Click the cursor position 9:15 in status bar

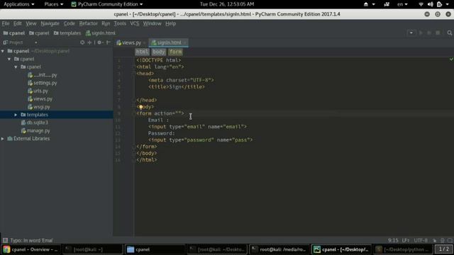[x=393, y=240]
